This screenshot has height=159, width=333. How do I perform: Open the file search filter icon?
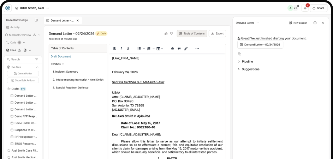pyautogui.click(x=36, y=60)
